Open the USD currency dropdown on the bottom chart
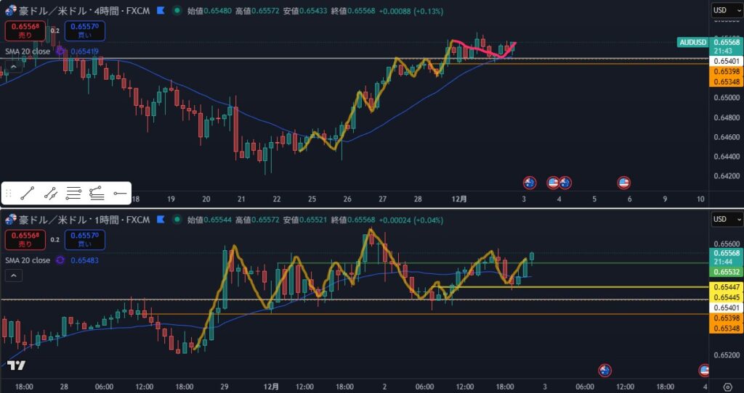Screen dimensions: 744x393 coord(727,219)
